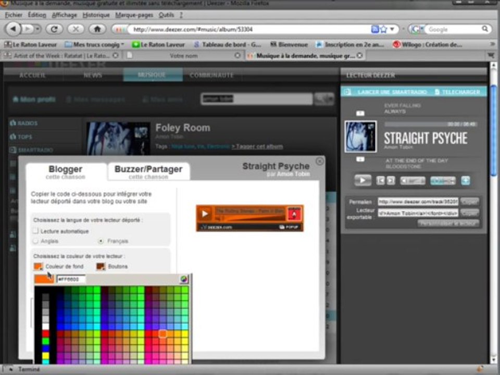This screenshot has height=375, width=500.
Task: Close the Votre nom tab
Action: pyautogui.click(x=238, y=56)
